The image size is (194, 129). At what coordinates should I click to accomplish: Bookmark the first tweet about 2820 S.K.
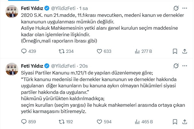[175, 51]
